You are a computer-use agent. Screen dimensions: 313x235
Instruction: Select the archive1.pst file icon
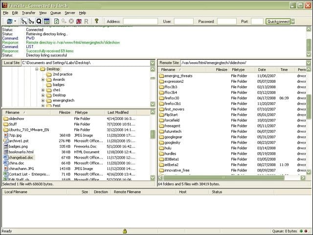tap(6, 141)
